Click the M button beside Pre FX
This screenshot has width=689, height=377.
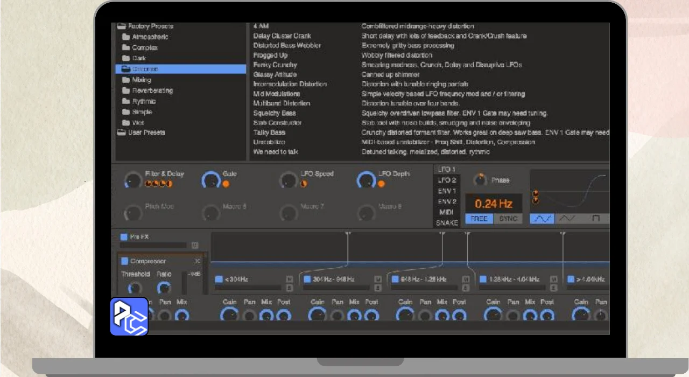point(195,246)
